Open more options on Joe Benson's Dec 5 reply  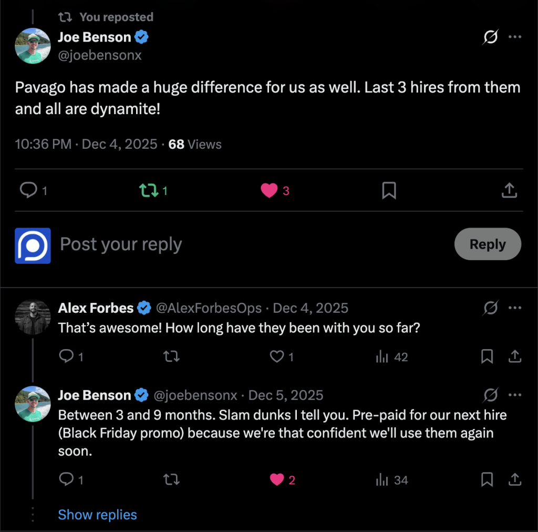[x=515, y=395]
